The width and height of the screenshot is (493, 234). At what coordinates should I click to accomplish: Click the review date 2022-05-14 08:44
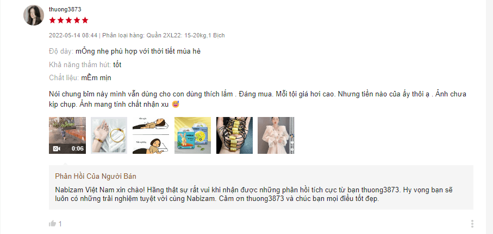(x=73, y=35)
